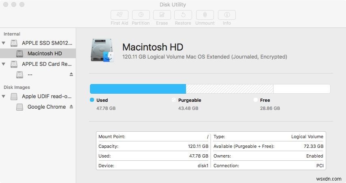Minimize the Disk Utility window
This screenshot has height=183, width=346.
[14, 4]
